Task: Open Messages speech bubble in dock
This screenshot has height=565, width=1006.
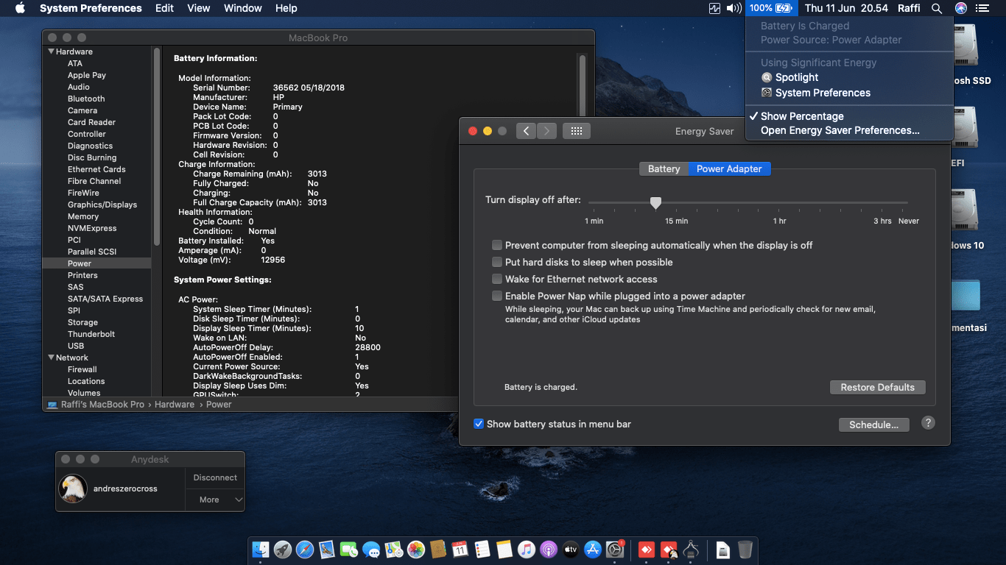Action: (371, 550)
